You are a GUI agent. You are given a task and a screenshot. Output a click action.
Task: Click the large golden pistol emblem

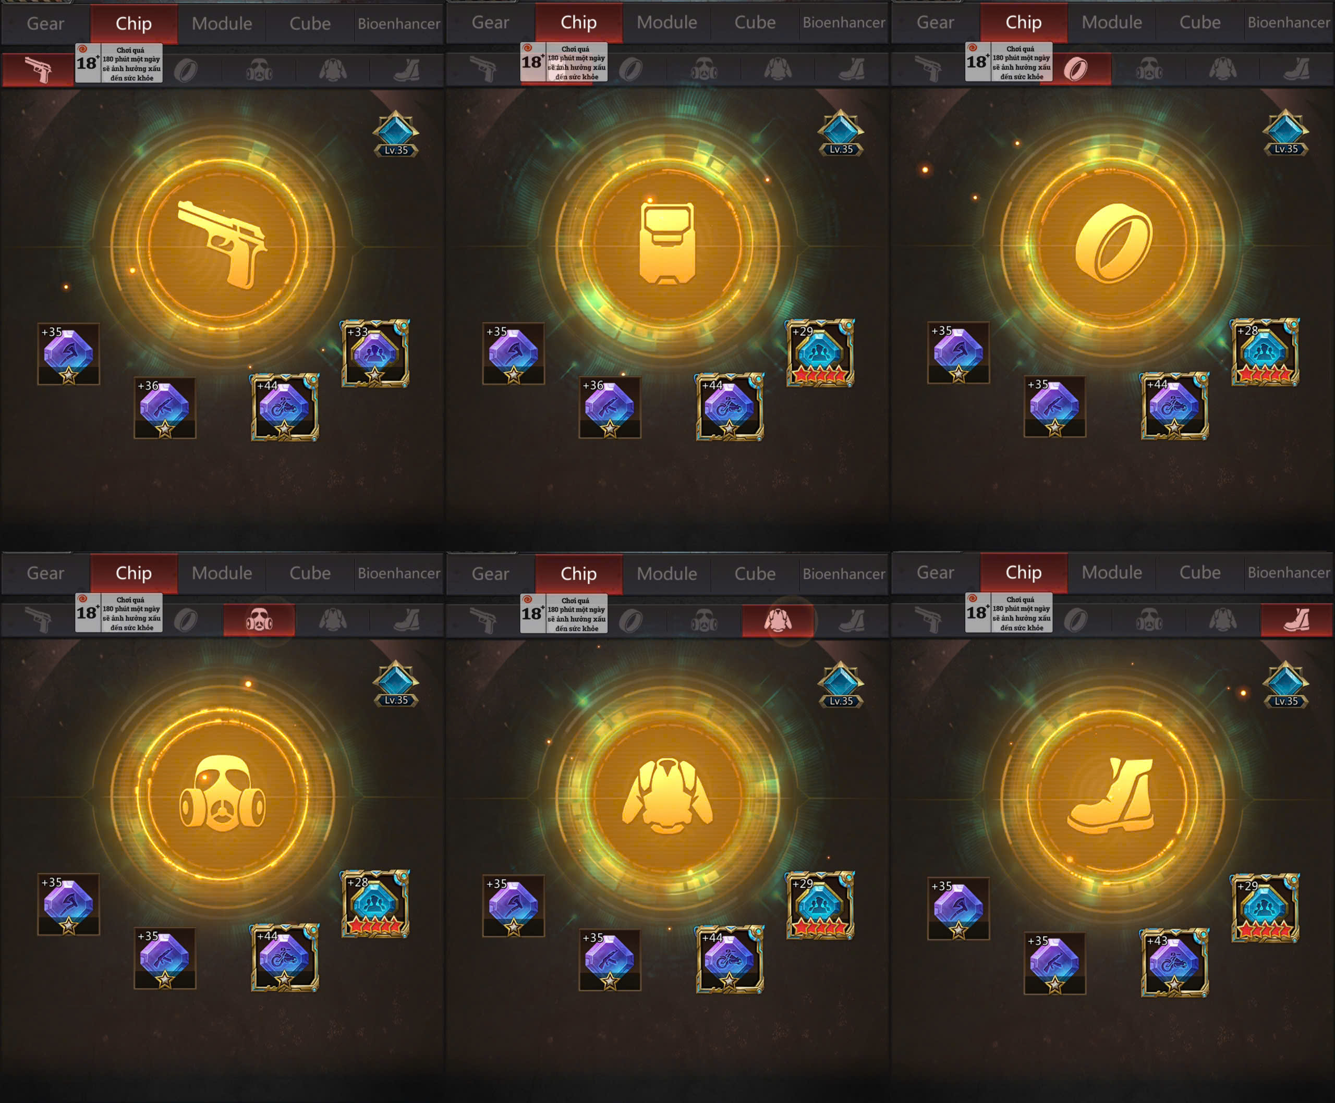223,244
